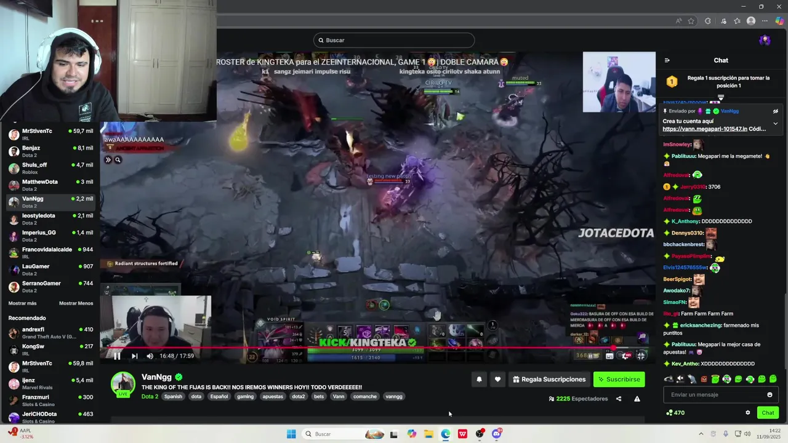Open Edge extensions icon

point(707,21)
